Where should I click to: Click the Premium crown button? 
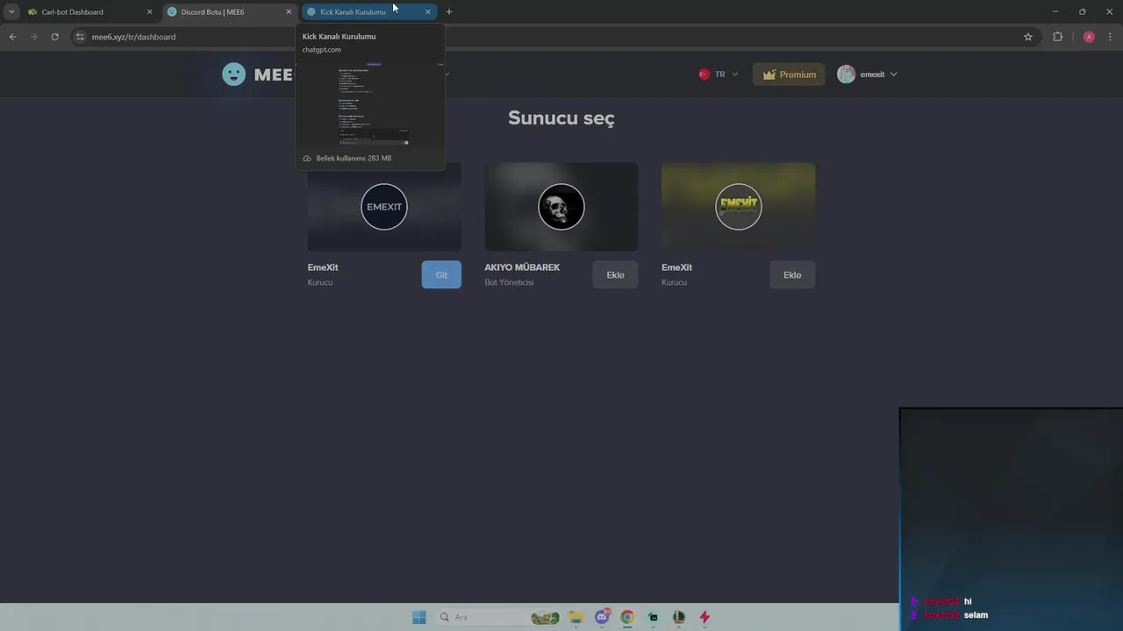789,74
